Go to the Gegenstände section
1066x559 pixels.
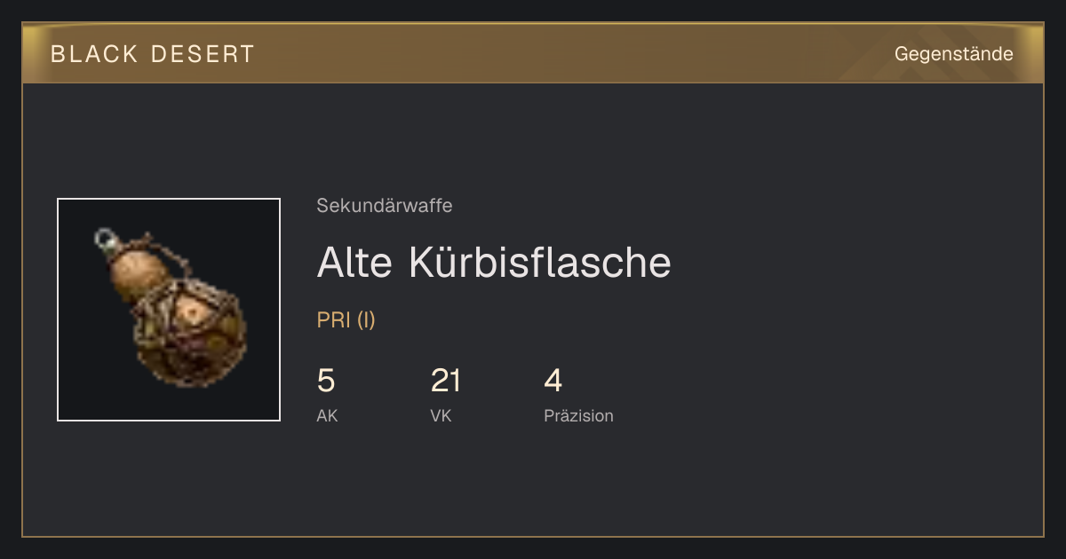(x=953, y=54)
